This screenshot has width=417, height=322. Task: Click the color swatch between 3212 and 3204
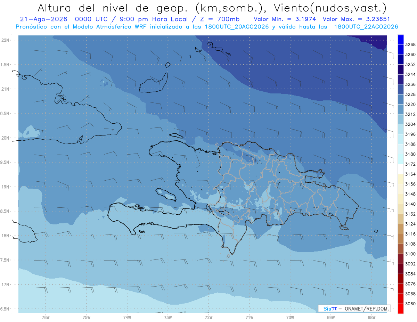tap(401, 119)
